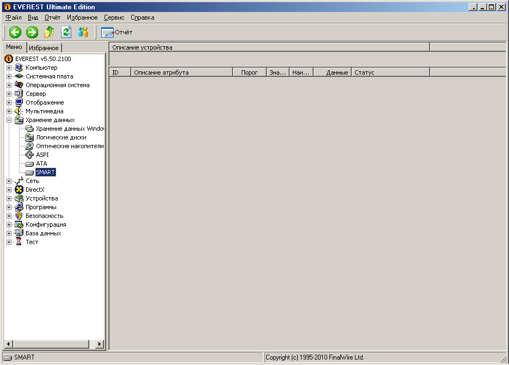
Task: Sort by ID column header
Action: (x=120, y=72)
